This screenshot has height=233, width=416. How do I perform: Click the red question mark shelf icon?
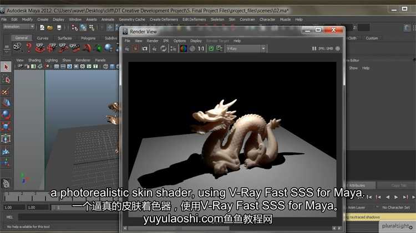[x=29, y=48]
